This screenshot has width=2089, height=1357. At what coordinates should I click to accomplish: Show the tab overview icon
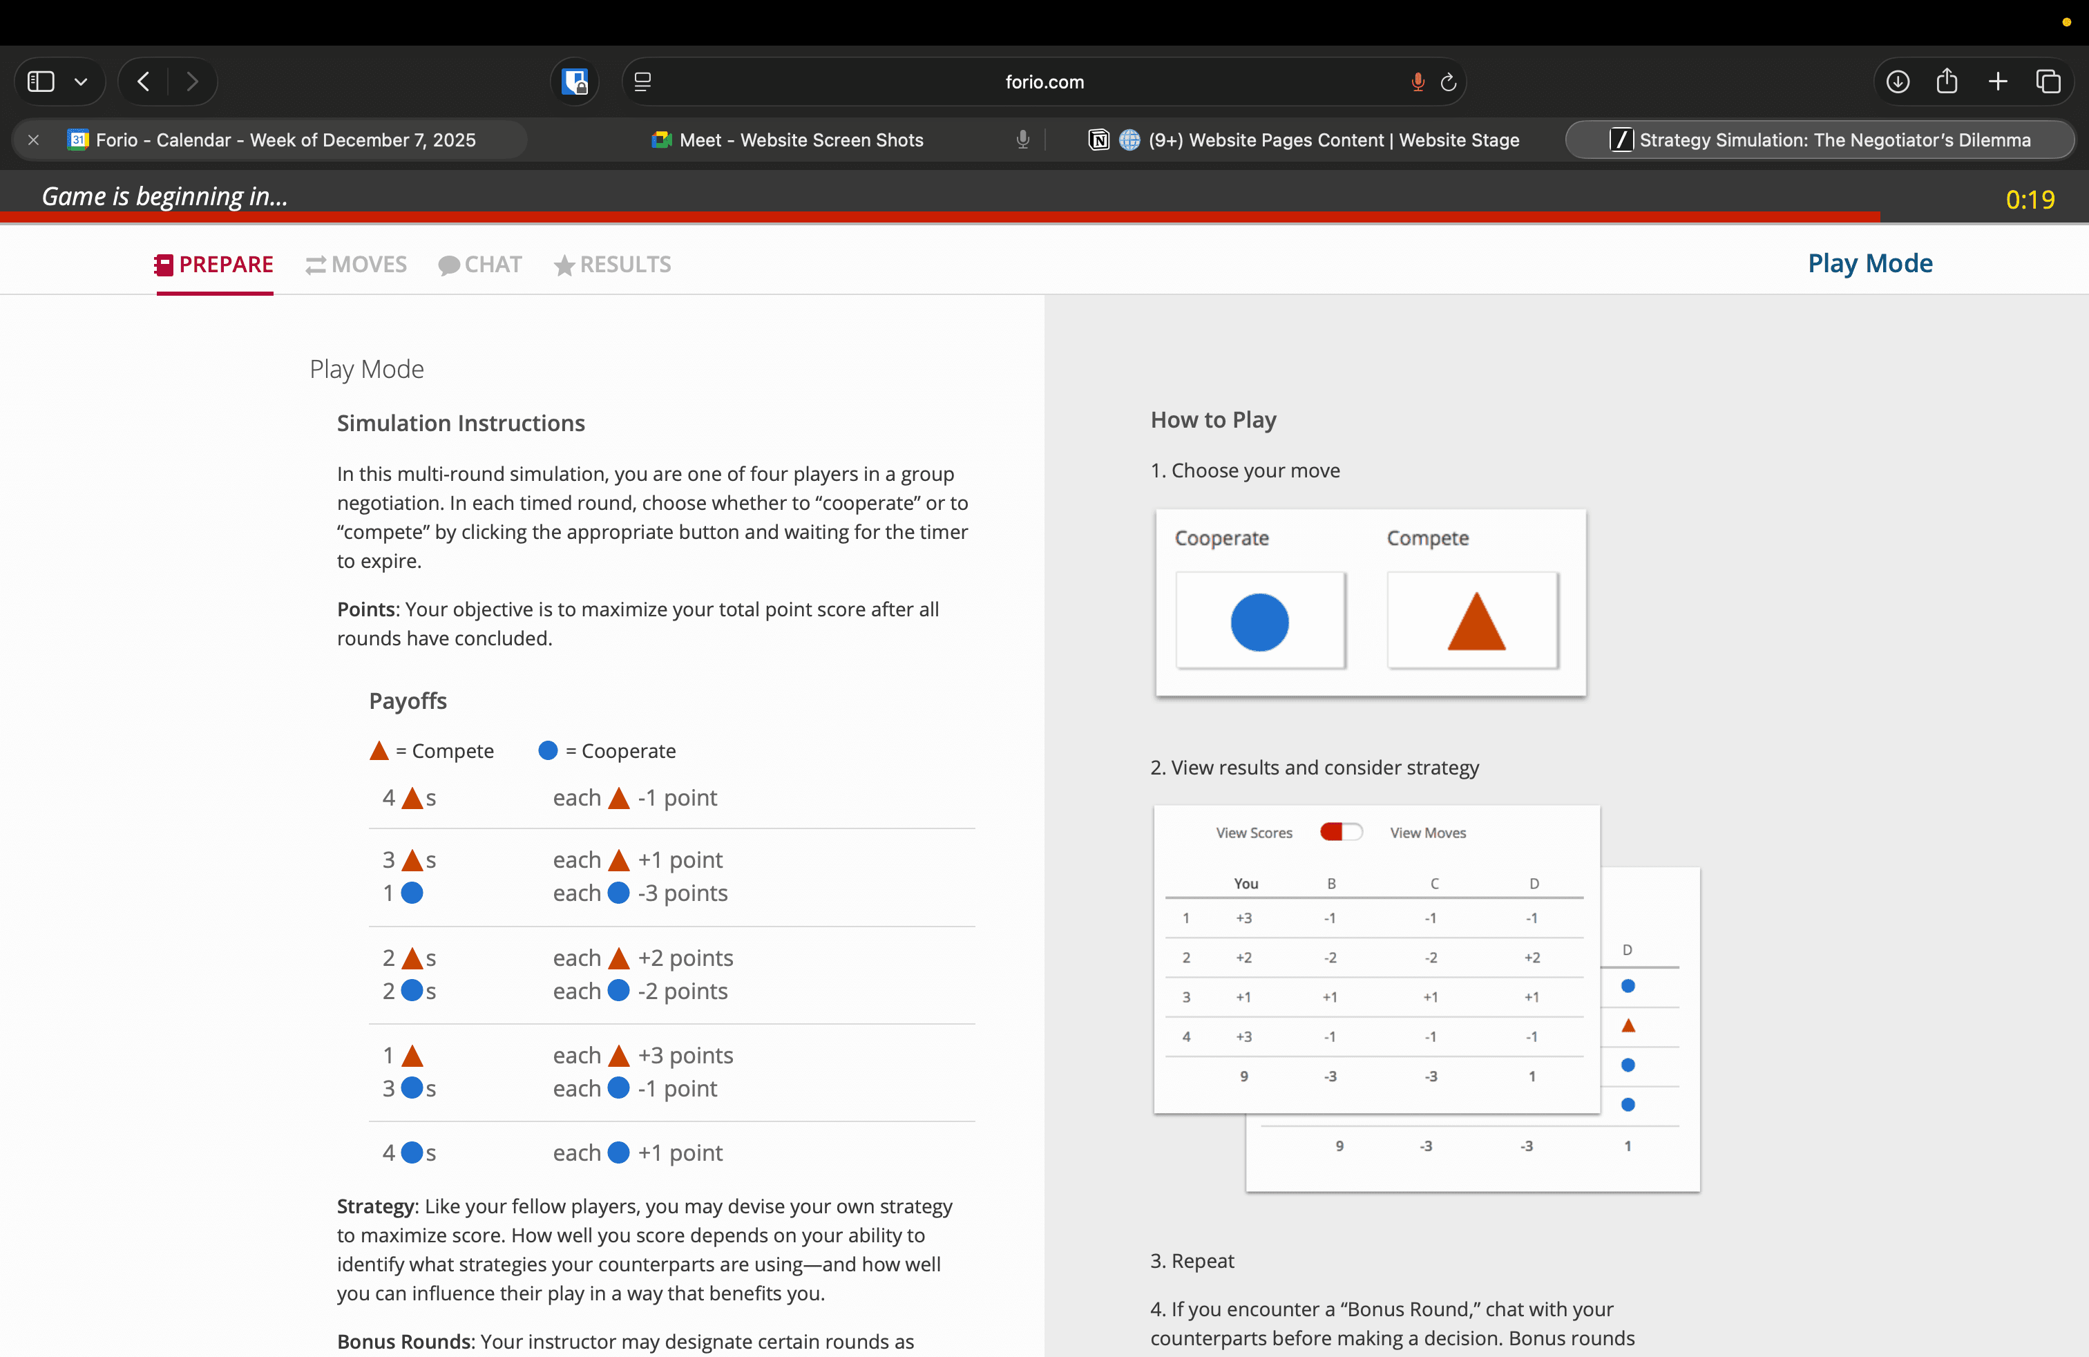(x=2048, y=82)
